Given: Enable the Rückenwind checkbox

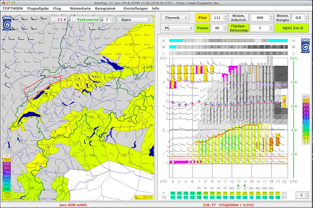Looking at the screenshot, I should (x=74, y=20).
